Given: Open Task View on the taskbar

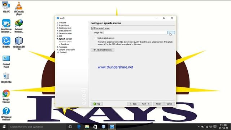Looking at the screenshot, I should [x=70, y=127].
